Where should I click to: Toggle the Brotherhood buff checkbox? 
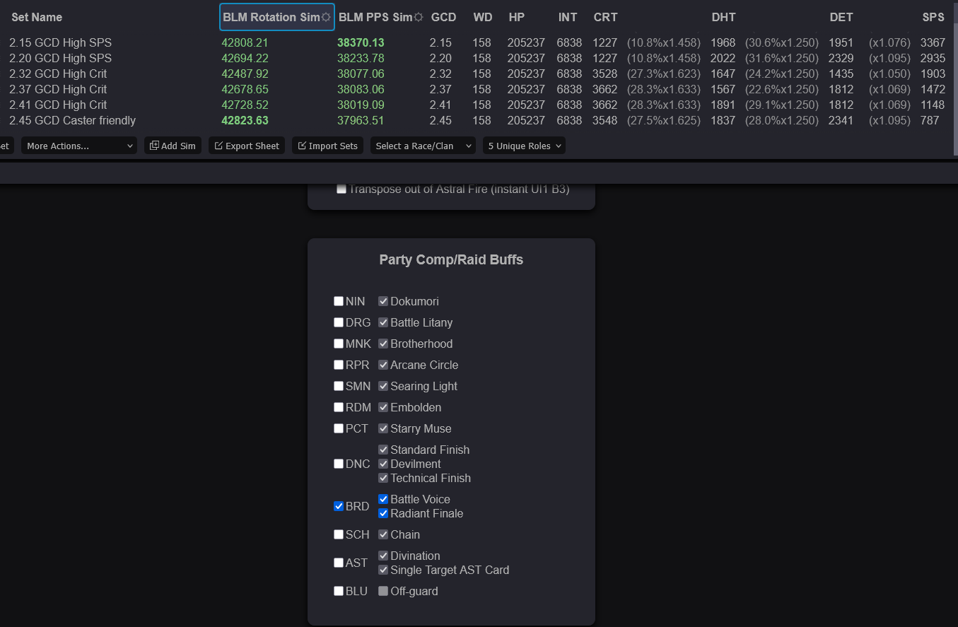[x=383, y=344]
